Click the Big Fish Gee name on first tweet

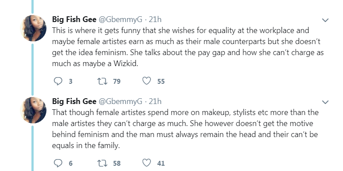coord(74,19)
